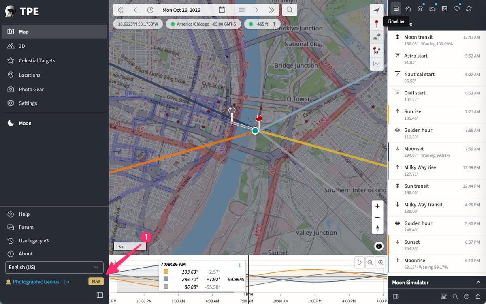This screenshot has height=304, width=486.
Task: Open the Timeline panel tab icon
Action: point(396,9)
